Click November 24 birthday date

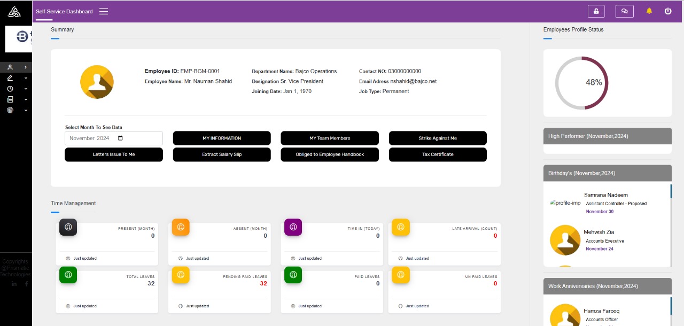[600, 249]
